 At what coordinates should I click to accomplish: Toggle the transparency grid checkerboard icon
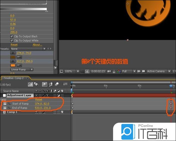coord(143,71)
